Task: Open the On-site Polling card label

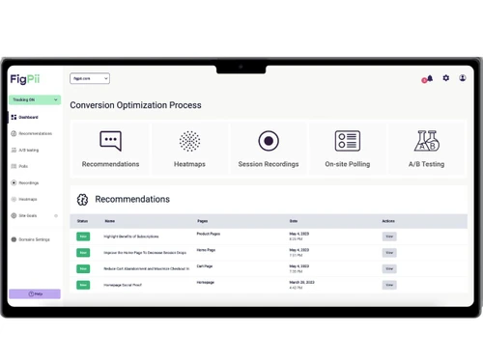Action: (x=348, y=164)
